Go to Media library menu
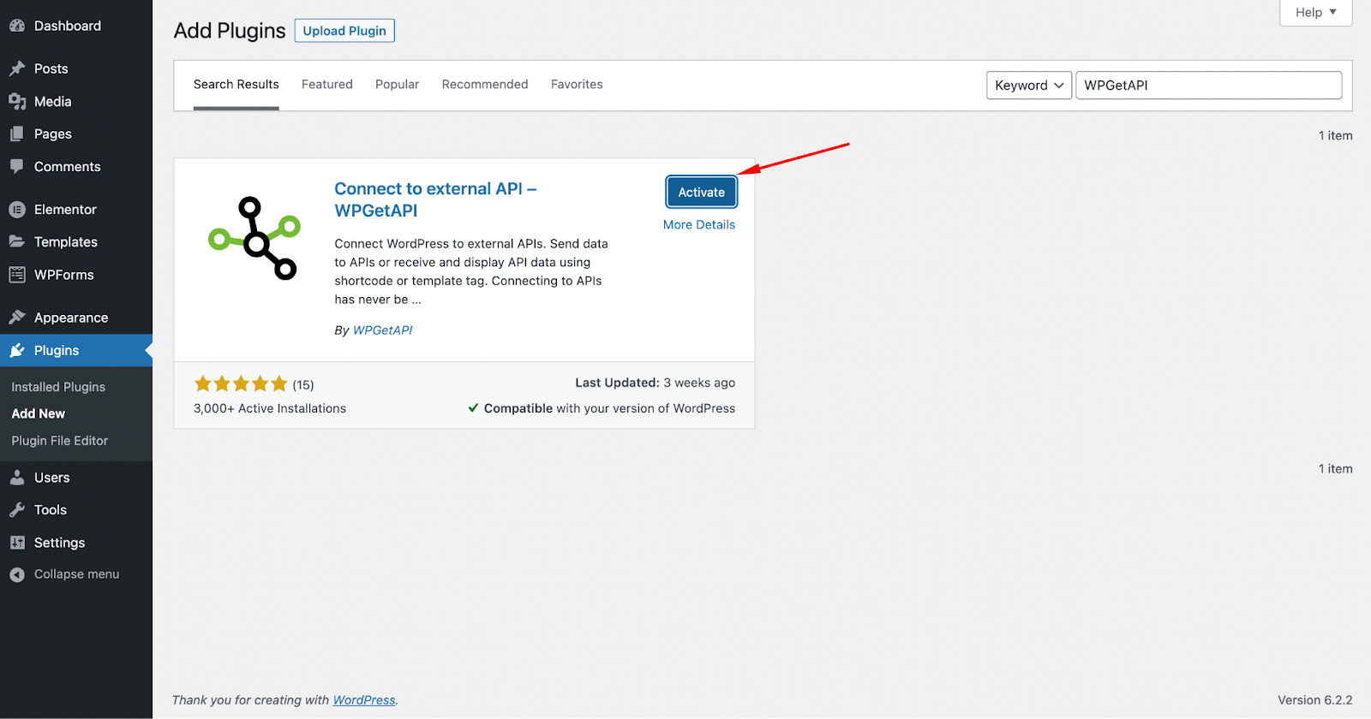Screen dimensions: 1371x719 coord(76,101)
